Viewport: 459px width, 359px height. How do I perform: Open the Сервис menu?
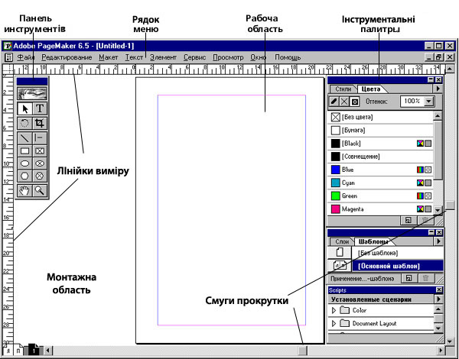click(194, 57)
